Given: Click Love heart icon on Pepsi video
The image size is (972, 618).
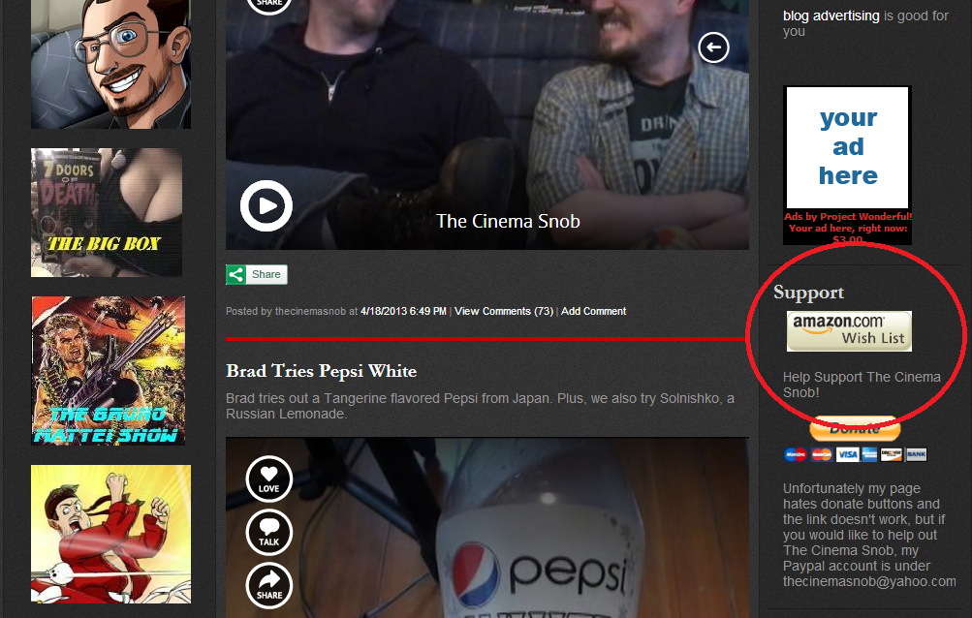Looking at the screenshot, I should (269, 479).
